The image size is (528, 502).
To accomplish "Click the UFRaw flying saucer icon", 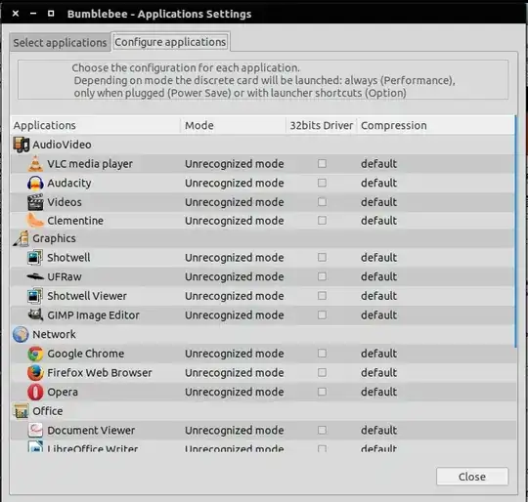I will coord(35,276).
